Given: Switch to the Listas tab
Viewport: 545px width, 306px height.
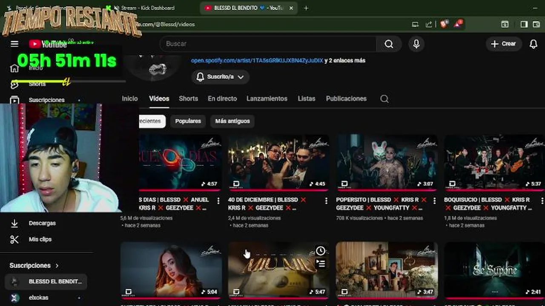Looking at the screenshot, I should 307,99.
